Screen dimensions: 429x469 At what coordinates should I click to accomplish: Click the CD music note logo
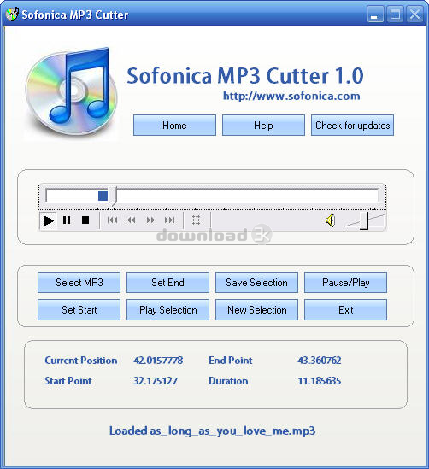pyautogui.click(x=72, y=93)
